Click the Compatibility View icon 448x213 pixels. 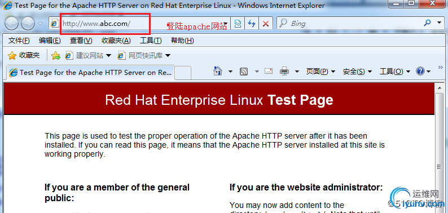(238, 24)
